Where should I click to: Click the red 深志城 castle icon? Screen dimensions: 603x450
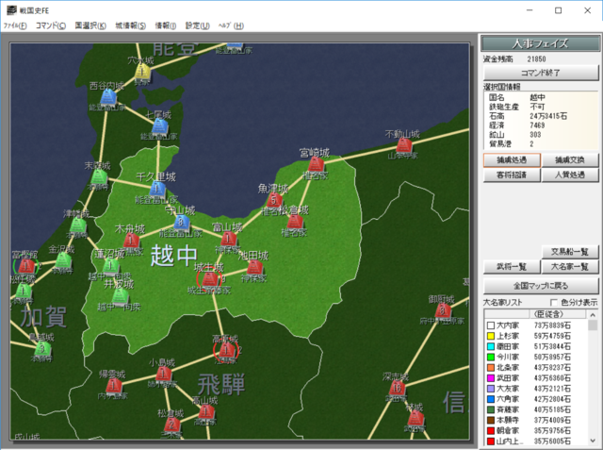(x=397, y=388)
